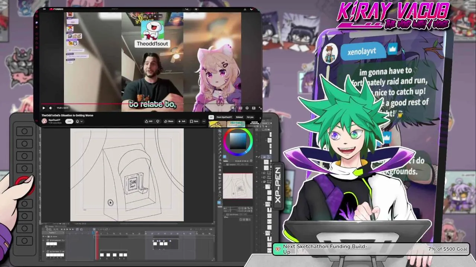
Task: Open the more actions ellipsis menu
Action: click(204, 121)
